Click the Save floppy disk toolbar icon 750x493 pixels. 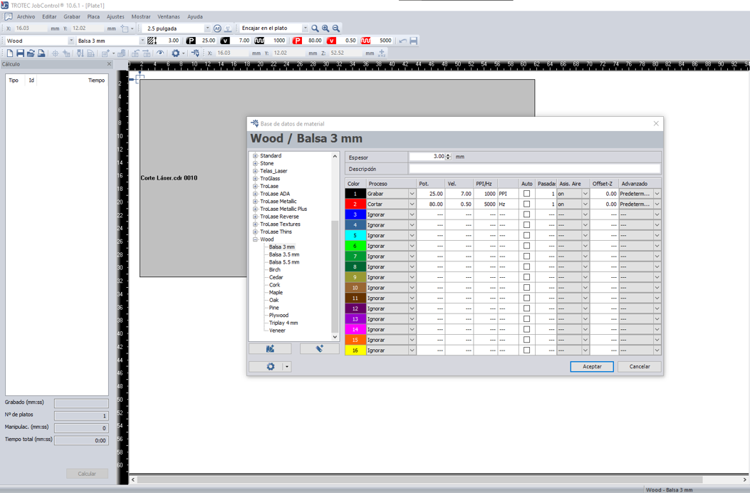[x=20, y=53]
